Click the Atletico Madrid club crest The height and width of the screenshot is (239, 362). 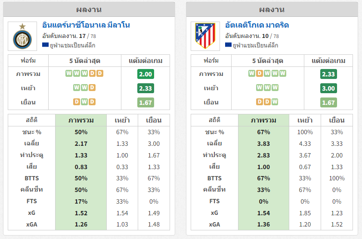click(x=205, y=36)
